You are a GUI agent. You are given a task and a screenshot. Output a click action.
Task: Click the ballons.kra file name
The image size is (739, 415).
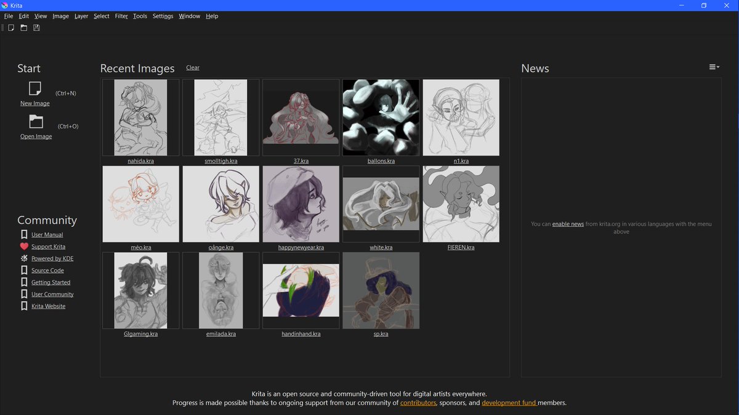coord(381,161)
